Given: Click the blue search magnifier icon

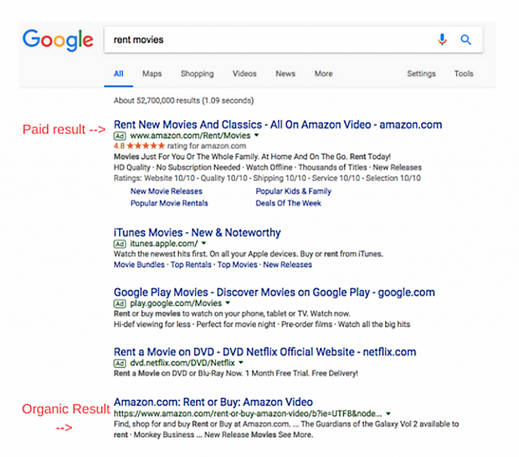Looking at the screenshot, I should point(466,40).
